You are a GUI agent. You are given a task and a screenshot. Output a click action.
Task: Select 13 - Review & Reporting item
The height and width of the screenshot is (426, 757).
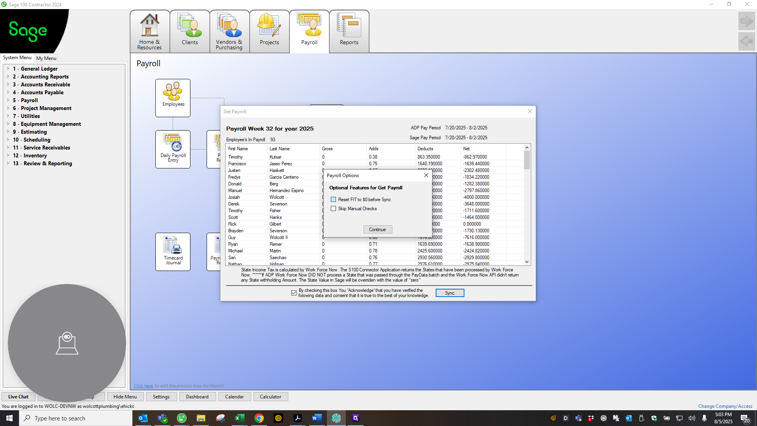coord(42,163)
